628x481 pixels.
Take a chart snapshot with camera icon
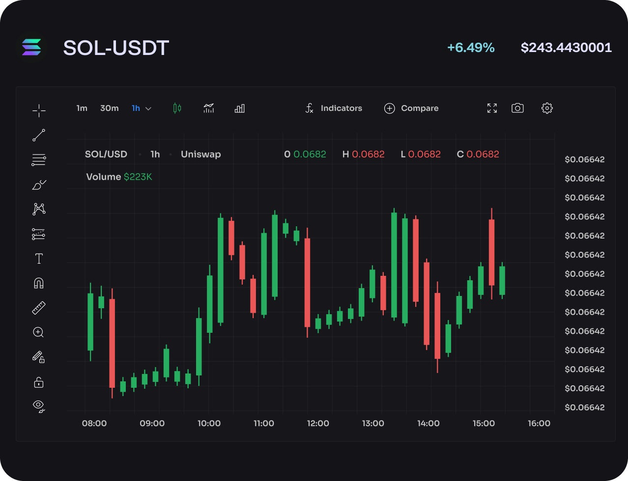pyautogui.click(x=517, y=108)
